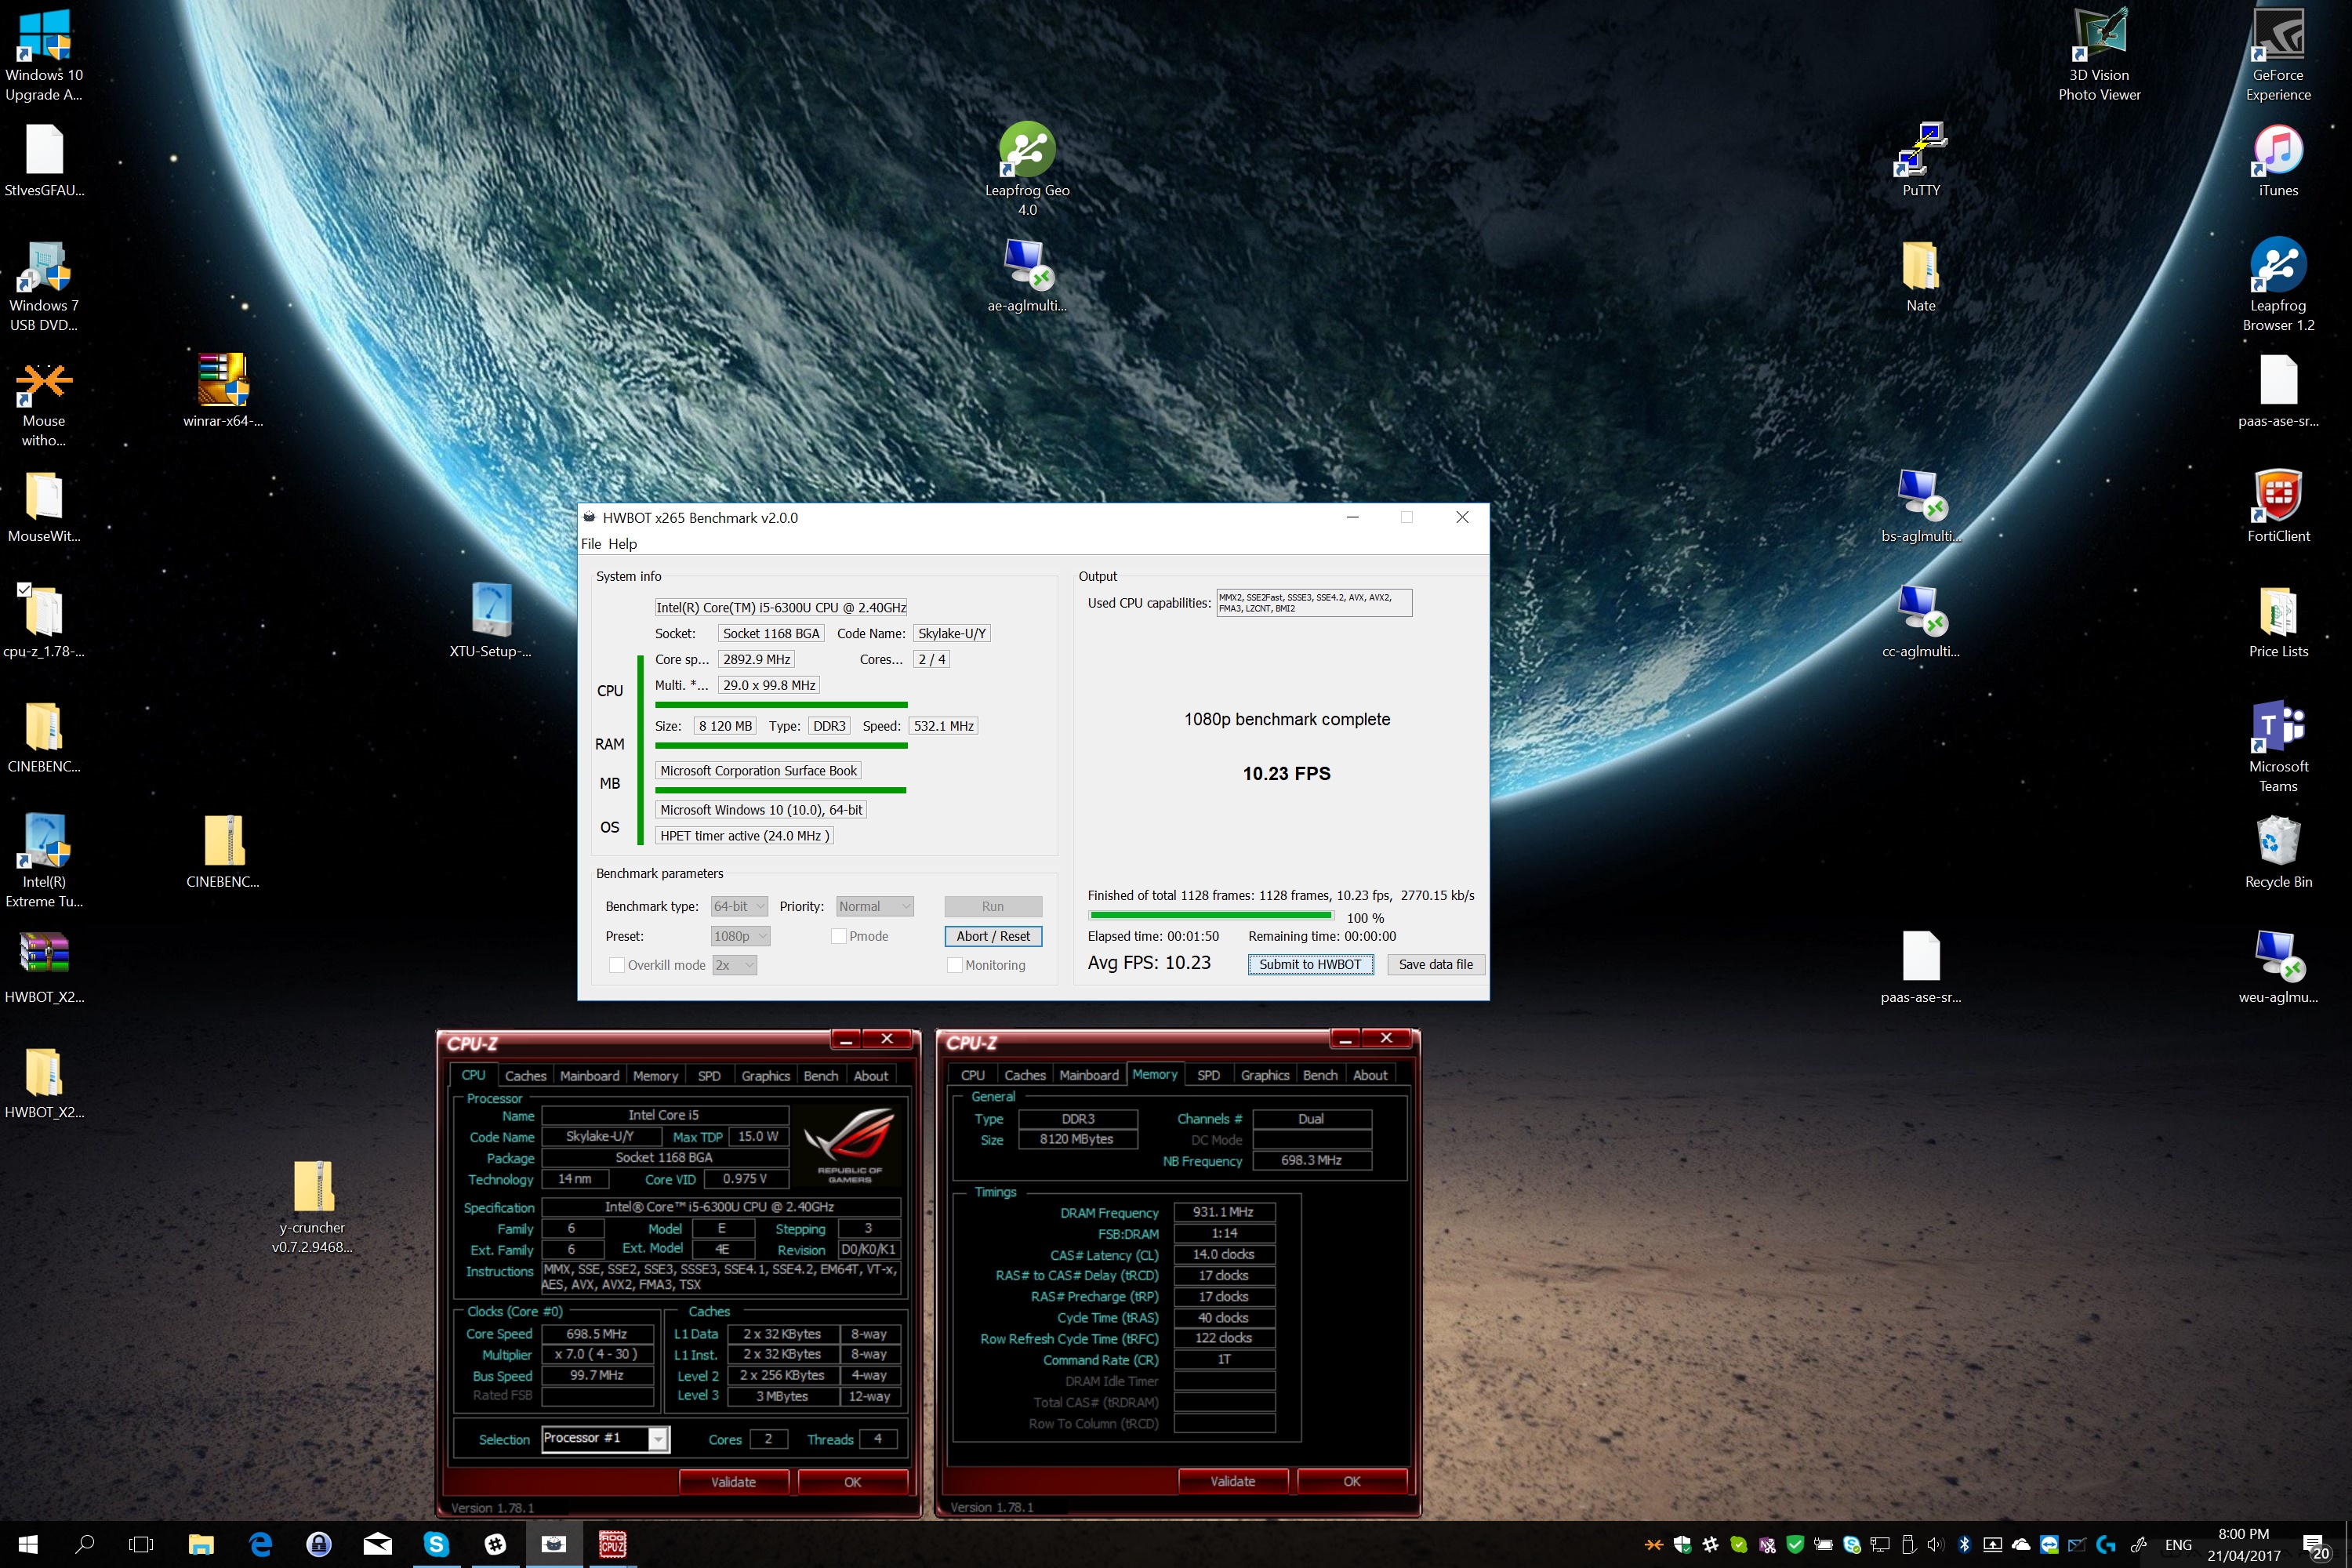2352x1568 pixels.
Task: Switch to Graphics tab in right CPU-Z
Action: (1265, 1075)
